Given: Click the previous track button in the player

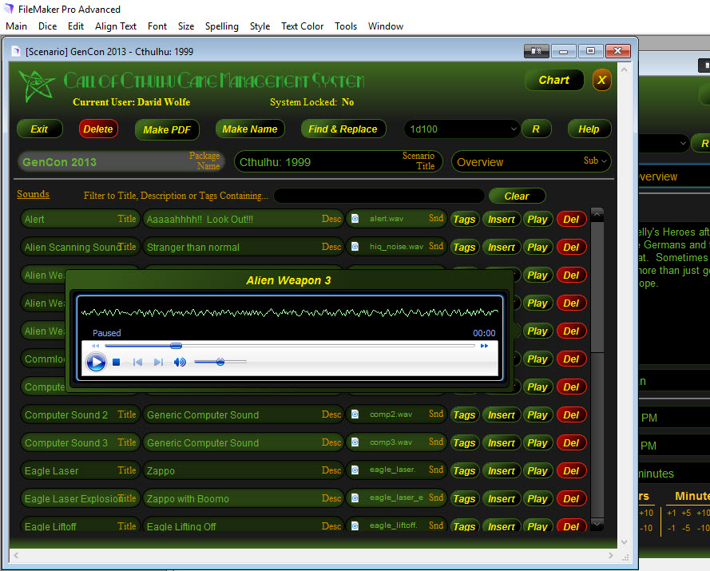Looking at the screenshot, I should click(137, 363).
